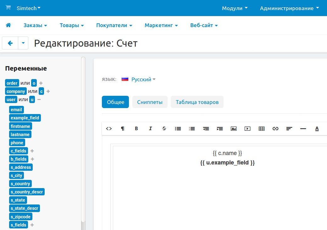This screenshot has width=327, height=230.
Task: Click the back arrow button
Action: click(10, 43)
